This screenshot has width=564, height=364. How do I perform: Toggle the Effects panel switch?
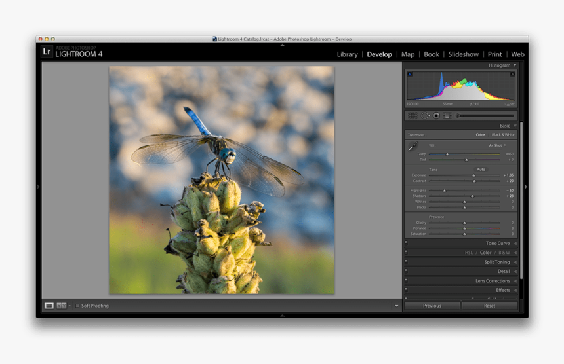click(406, 289)
